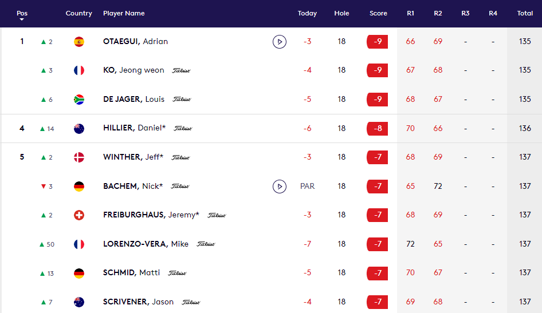Open Jeong weon Ko's player profile
Image resolution: width=542 pixels, height=313 pixels.
click(x=133, y=70)
